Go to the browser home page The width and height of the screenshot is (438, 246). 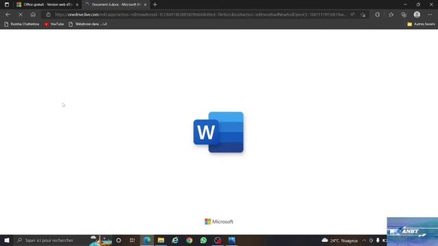33,14
